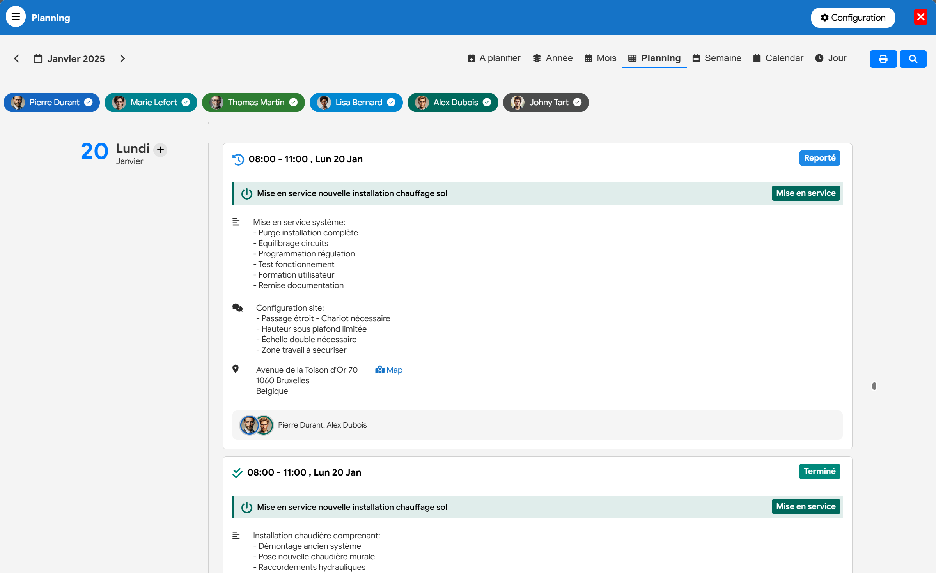936x573 pixels.
Task: Click the location pin icon by the address
Action: click(x=236, y=369)
